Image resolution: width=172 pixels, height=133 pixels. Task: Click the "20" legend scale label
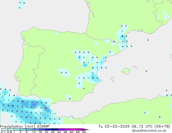click(46, 132)
